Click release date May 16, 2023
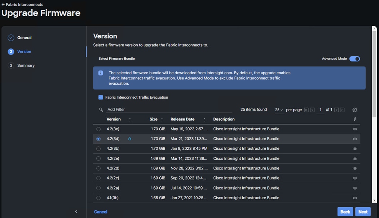 pyautogui.click(x=189, y=129)
